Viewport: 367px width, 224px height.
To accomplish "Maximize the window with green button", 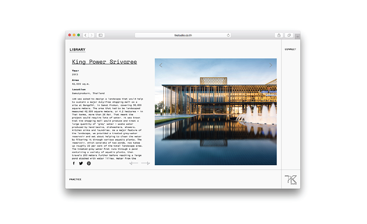I will tap(78, 35).
